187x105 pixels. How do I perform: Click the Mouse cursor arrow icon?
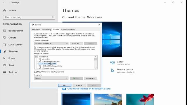[112, 70]
